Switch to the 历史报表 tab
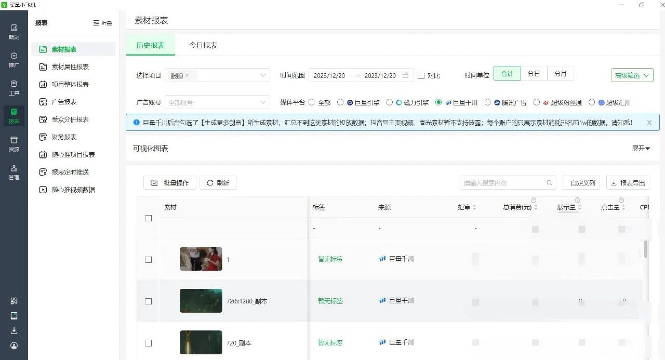 click(x=151, y=45)
